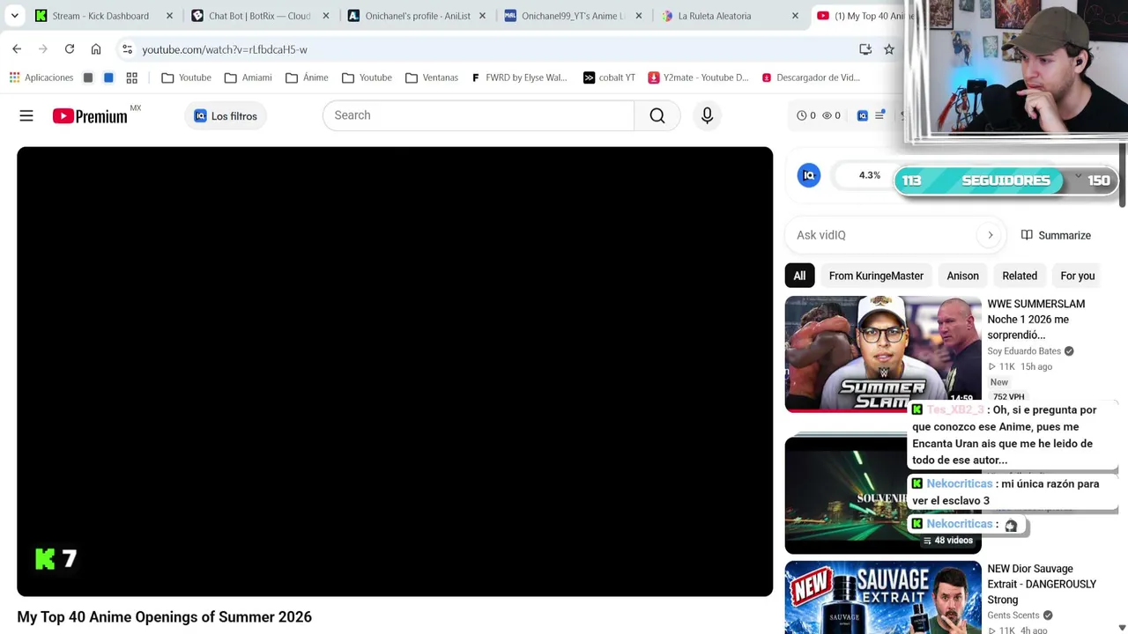Open the Soy Eduardo Bates channel
1128x634 pixels.
pyautogui.click(x=1024, y=351)
